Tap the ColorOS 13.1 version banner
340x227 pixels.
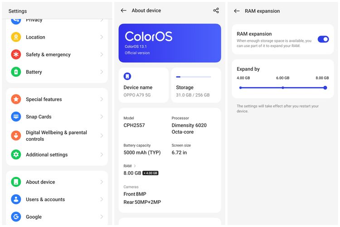(x=170, y=43)
